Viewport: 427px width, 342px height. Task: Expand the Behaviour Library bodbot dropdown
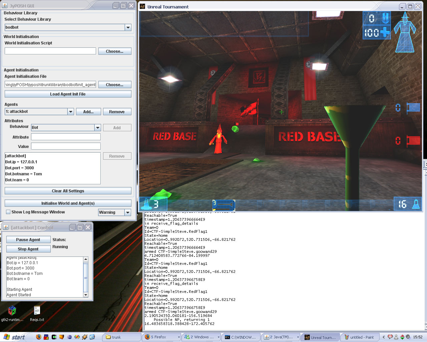[x=128, y=28]
